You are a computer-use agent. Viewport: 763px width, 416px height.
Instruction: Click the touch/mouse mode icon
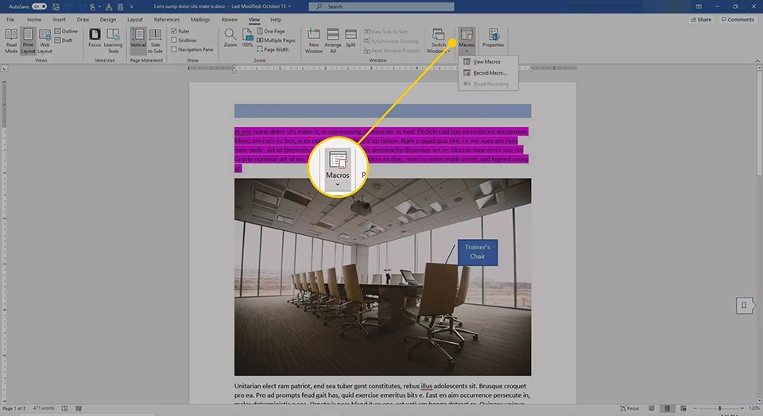point(92,7)
